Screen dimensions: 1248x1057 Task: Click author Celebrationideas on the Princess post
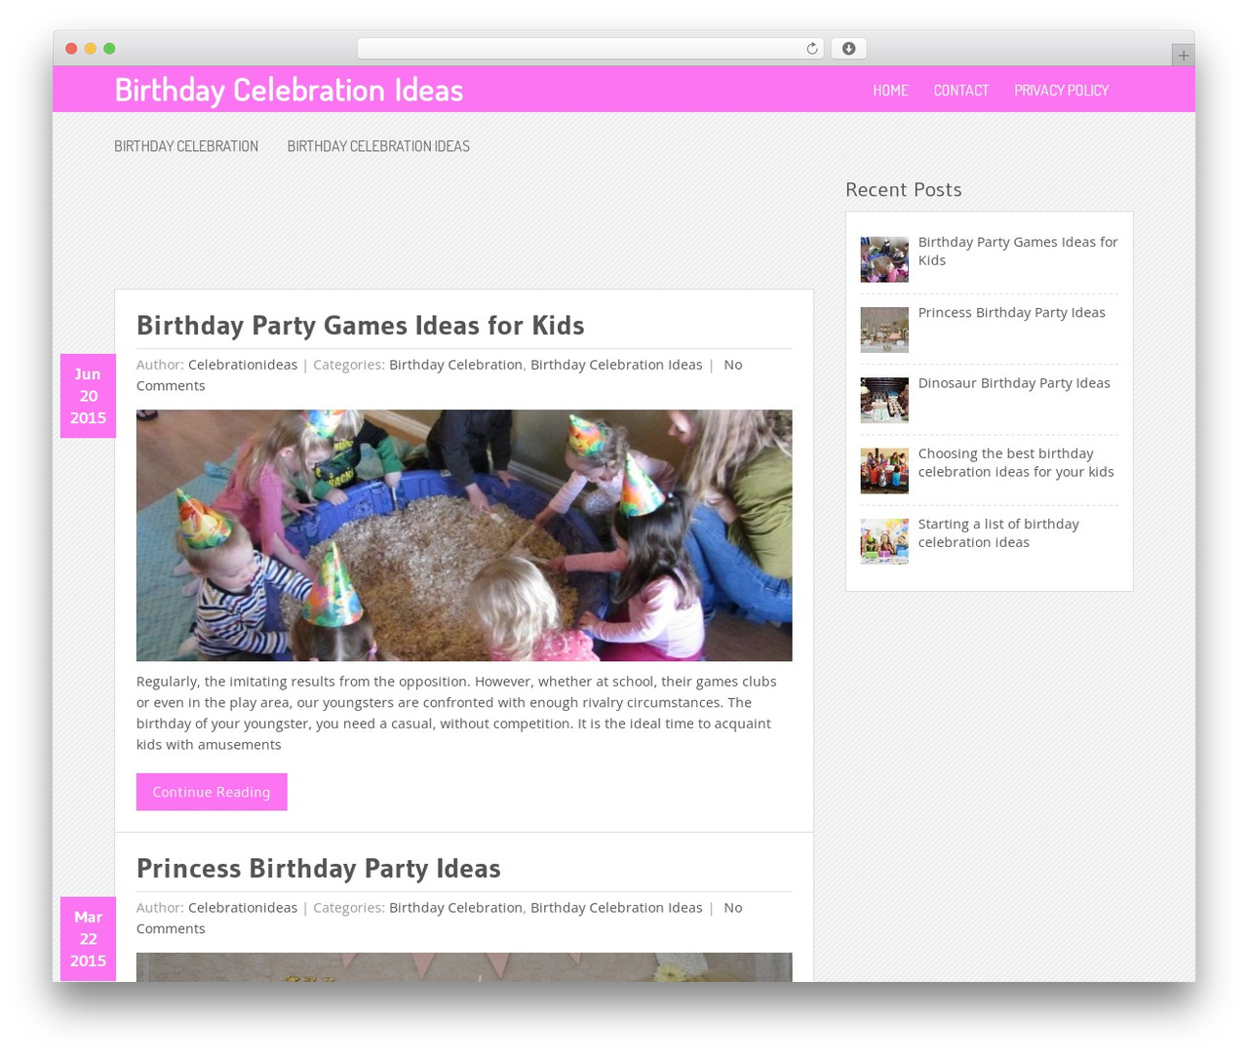[x=243, y=908]
